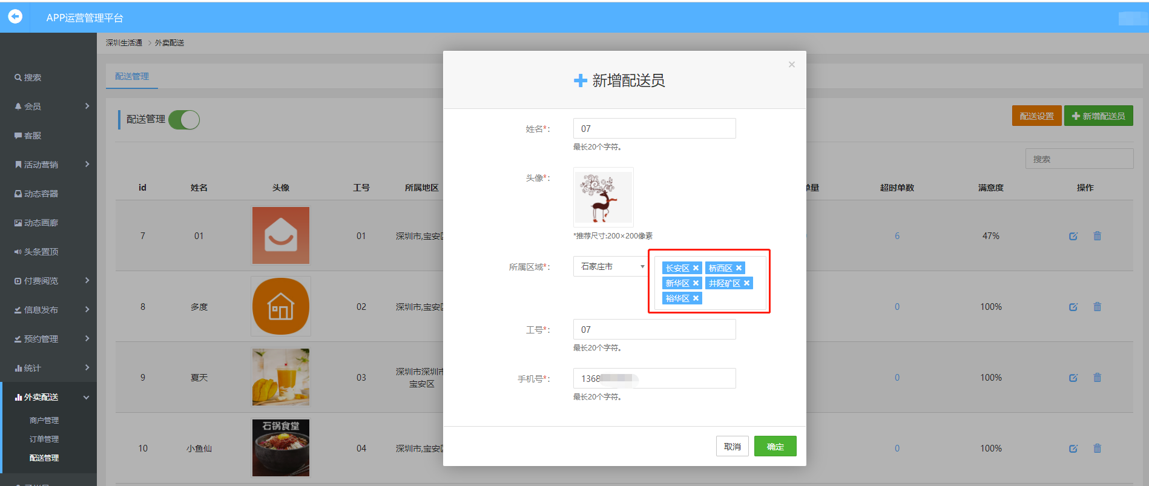Delete the row with 47% satisfaction

coord(1097,236)
